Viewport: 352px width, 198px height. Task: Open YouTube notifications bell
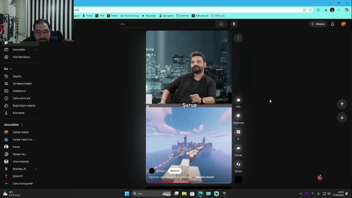pos(332,24)
